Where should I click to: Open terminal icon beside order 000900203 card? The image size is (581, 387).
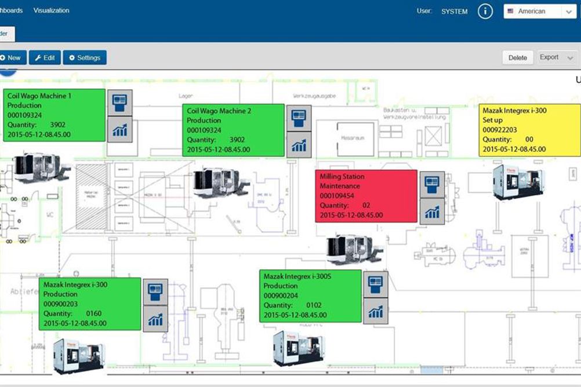[155, 292]
